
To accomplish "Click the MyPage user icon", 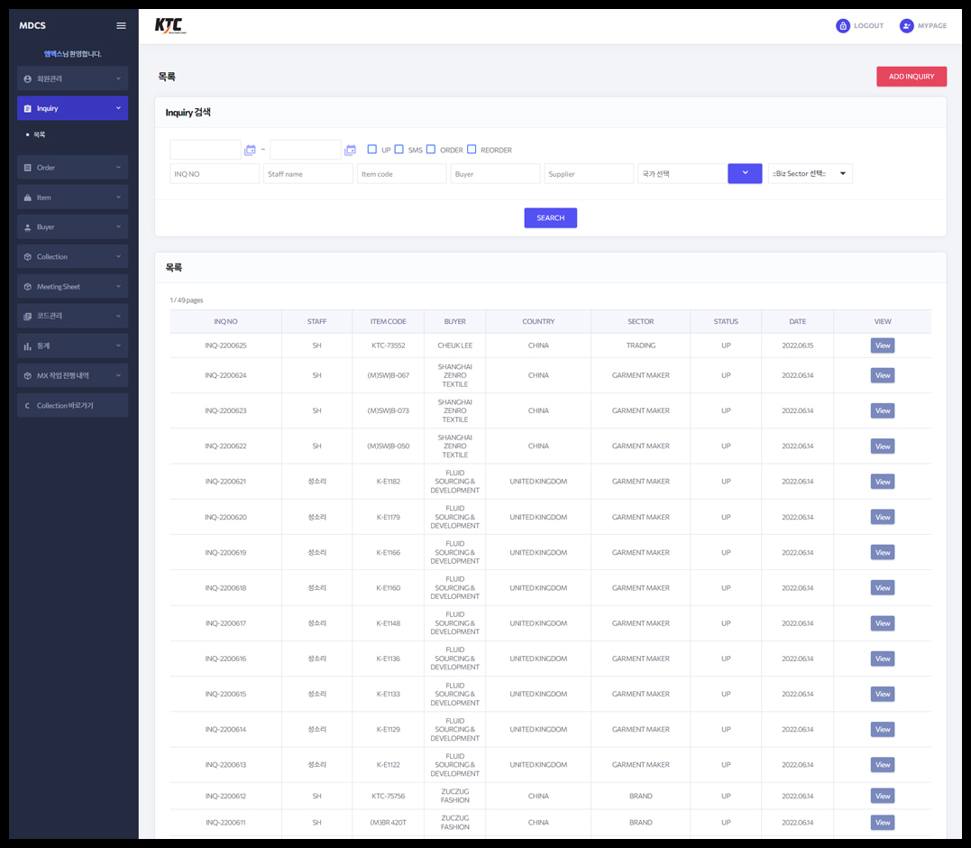I will click(x=907, y=25).
